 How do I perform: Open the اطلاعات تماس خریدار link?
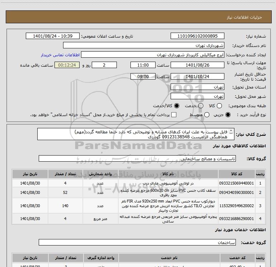click(60, 55)
